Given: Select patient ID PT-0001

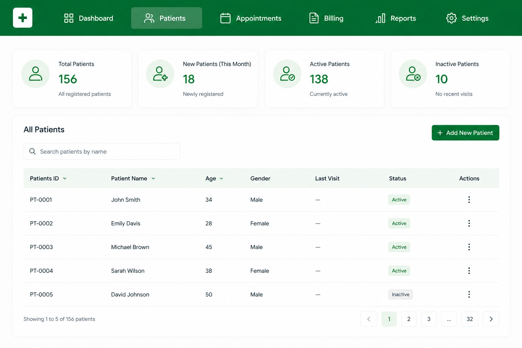Looking at the screenshot, I should (x=41, y=200).
